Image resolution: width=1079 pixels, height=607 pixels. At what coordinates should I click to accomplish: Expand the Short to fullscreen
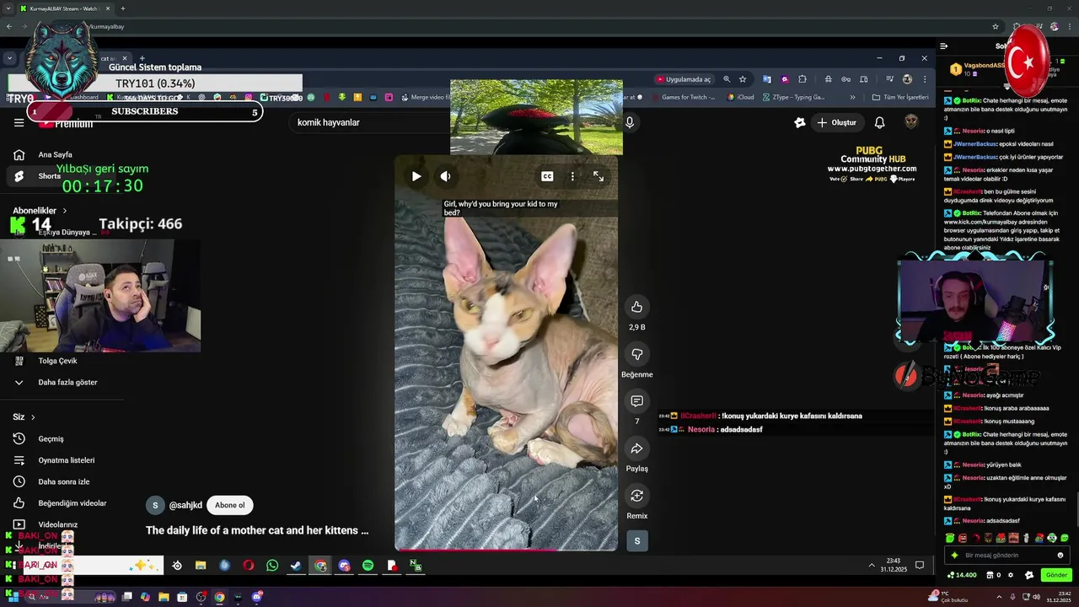coord(598,176)
